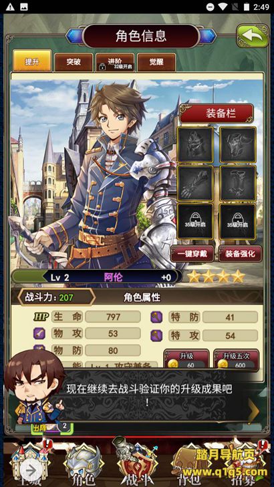Select the 提升 tab

click(x=32, y=61)
